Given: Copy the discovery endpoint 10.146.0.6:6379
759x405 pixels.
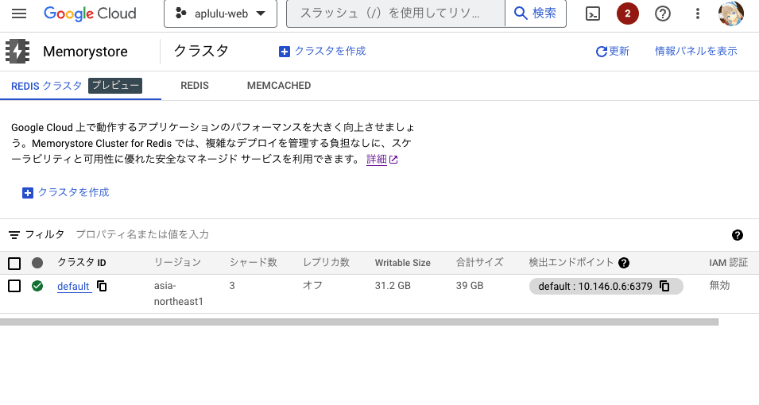Looking at the screenshot, I should click(665, 286).
